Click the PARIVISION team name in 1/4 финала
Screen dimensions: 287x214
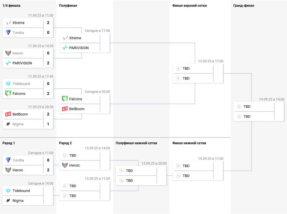(22, 63)
